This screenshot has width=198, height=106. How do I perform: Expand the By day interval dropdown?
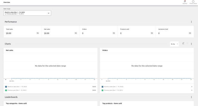pos(175,44)
